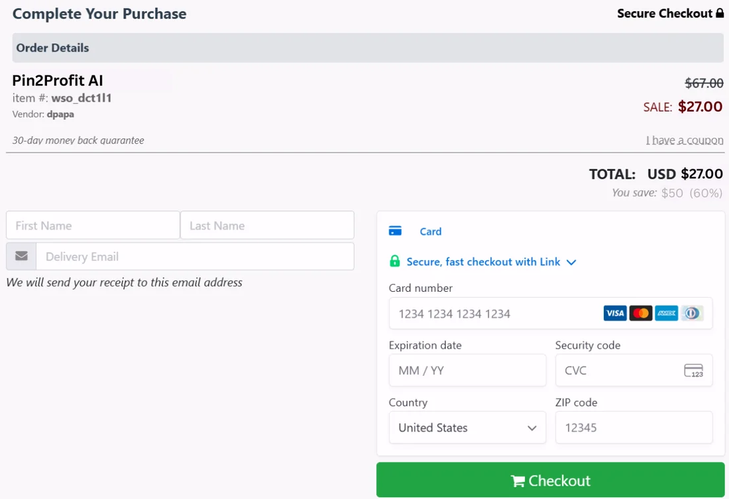Open the Country dropdown showing United States
The height and width of the screenshot is (499, 729).
coord(467,428)
